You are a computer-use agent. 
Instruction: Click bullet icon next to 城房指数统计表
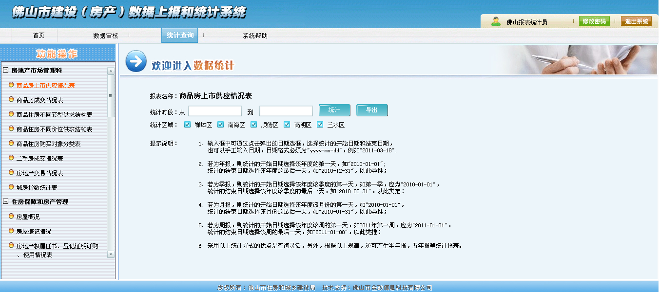[11, 187]
